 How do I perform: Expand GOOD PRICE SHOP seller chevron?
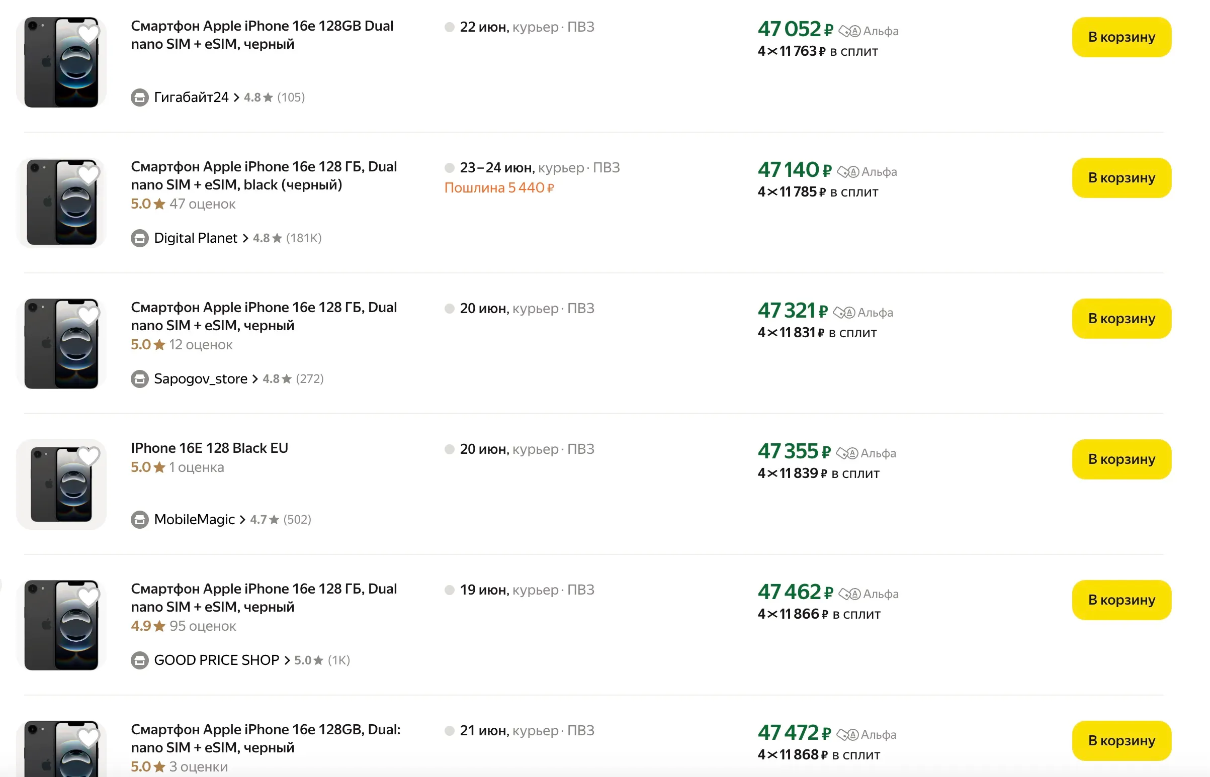tap(287, 660)
